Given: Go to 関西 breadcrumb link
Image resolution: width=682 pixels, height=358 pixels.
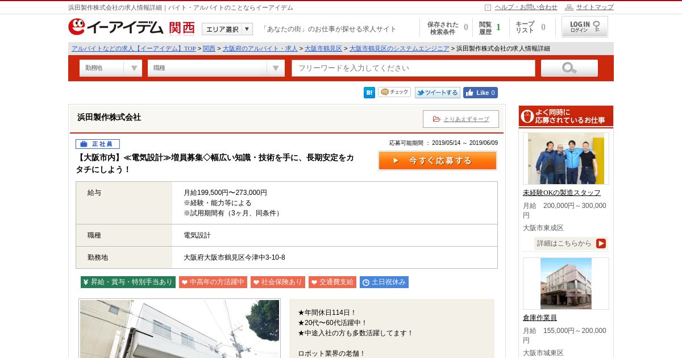Looking at the screenshot, I should pyautogui.click(x=209, y=48).
